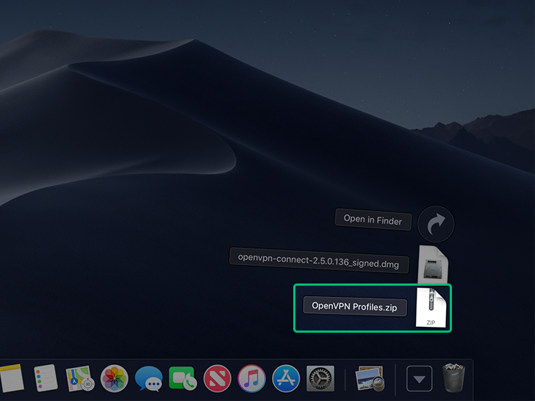Collapse the Downloads stack arrow

coord(420,378)
